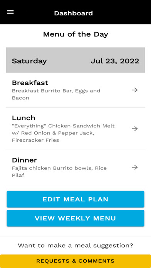This screenshot has height=268, width=151.
Task: Click empty black header area right of Dashboard
Action: click(121, 13)
